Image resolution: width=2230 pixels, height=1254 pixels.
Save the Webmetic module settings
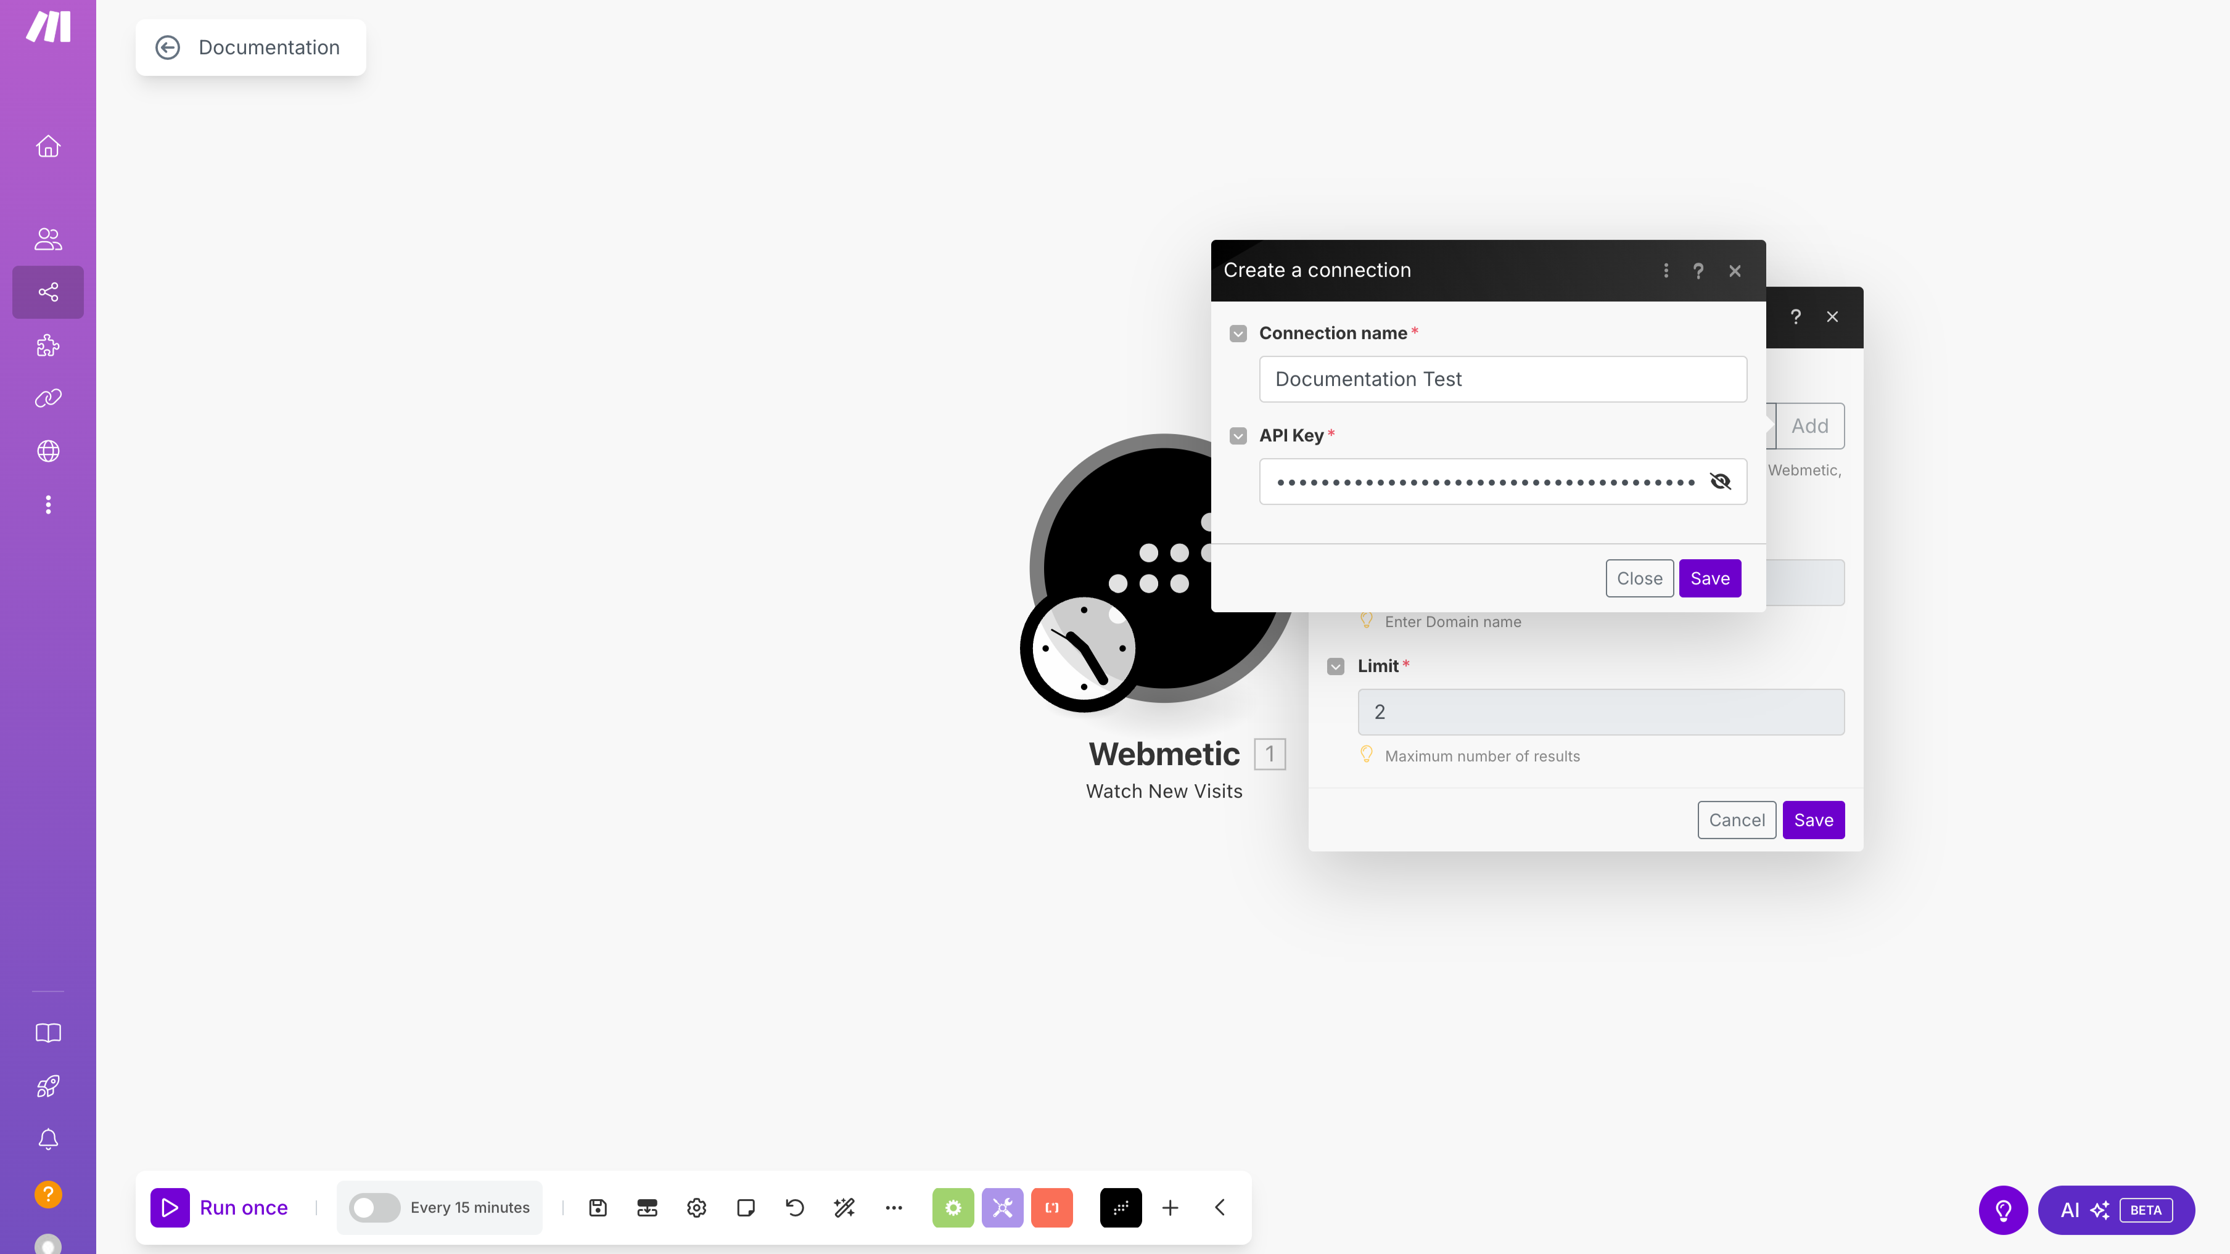click(x=1814, y=819)
